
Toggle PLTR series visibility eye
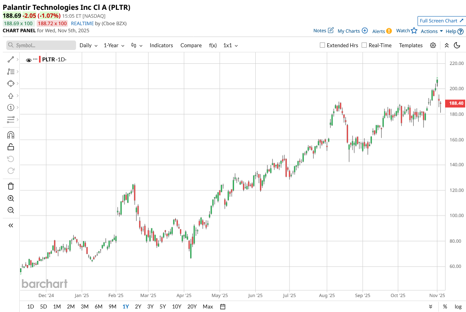[x=28, y=60]
